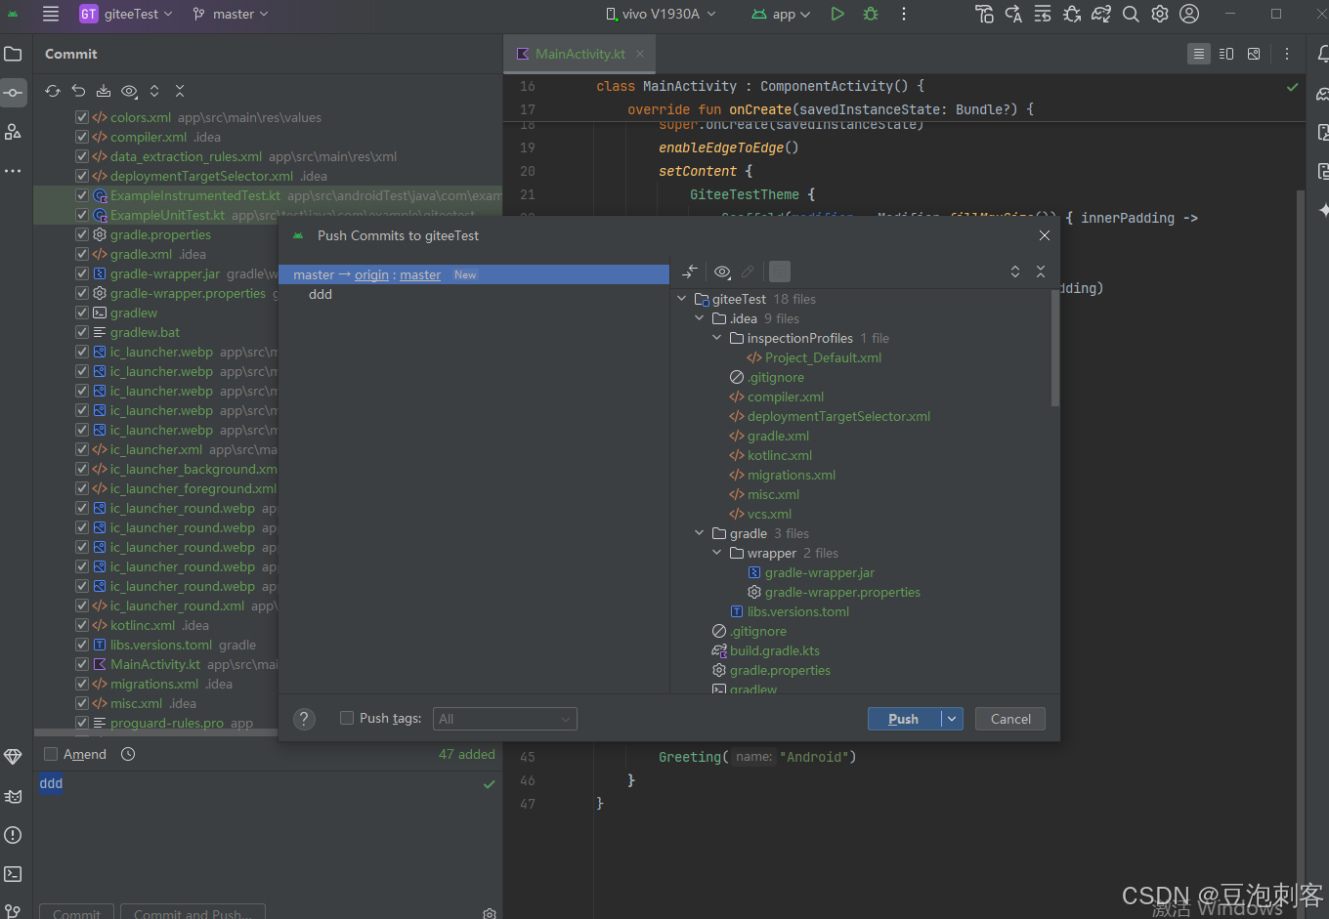Open the Terminal tool window icon
Viewport: 1329px width, 919px height.
pyautogui.click(x=13, y=874)
